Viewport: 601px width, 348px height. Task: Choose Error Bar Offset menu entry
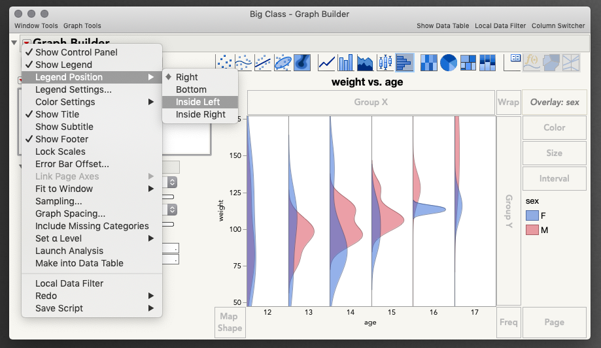(92, 164)
